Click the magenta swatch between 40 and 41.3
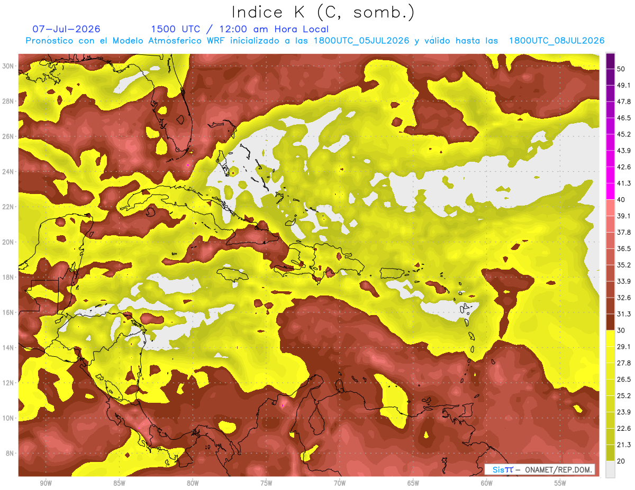 610,191
